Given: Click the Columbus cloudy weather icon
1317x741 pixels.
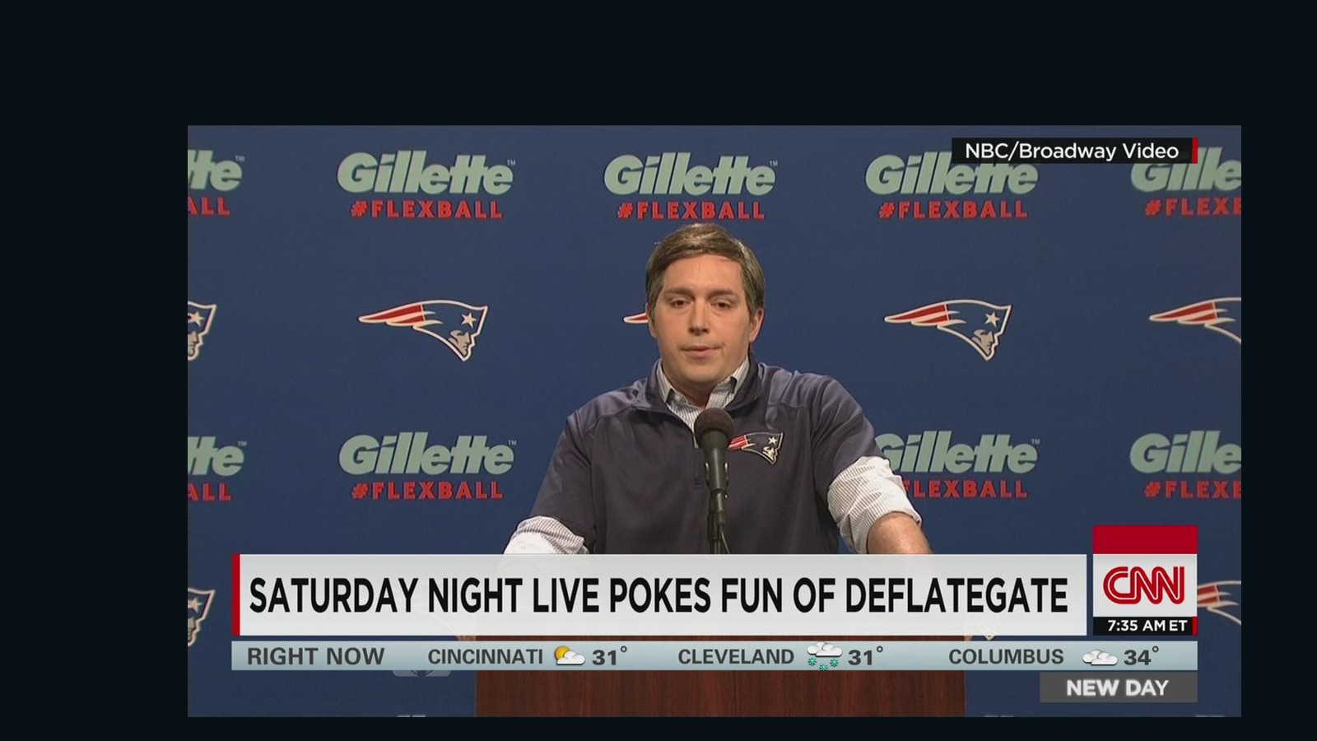Looking at the screenshot, I should click(1100, 657).
